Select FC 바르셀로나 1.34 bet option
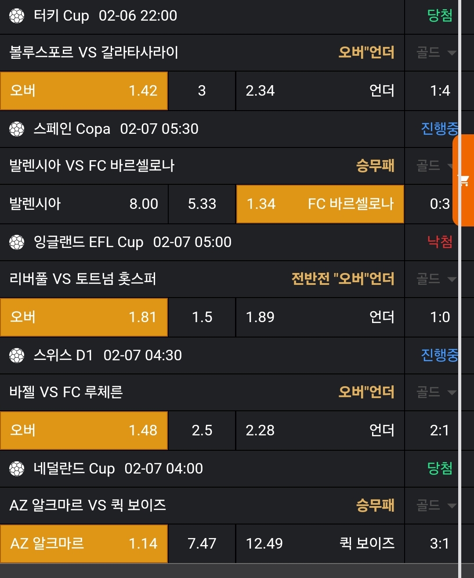This screenshot has height=578, width=474. 320,204
